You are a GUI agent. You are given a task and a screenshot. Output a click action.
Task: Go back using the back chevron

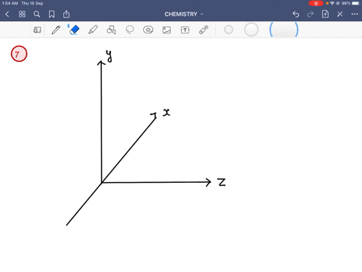click(8, 14)
